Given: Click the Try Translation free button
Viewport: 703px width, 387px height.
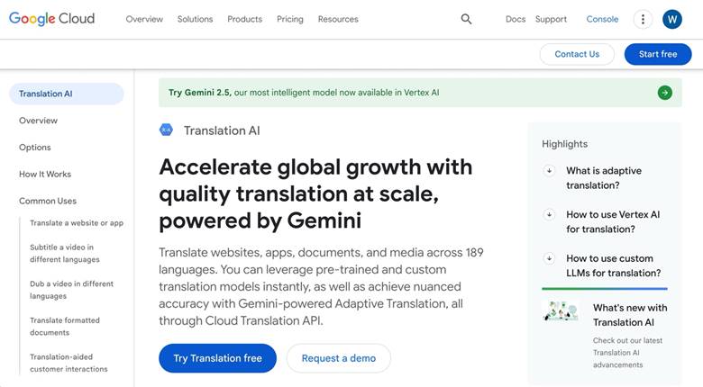Looking at the screenshot, I should click(217, 358).
